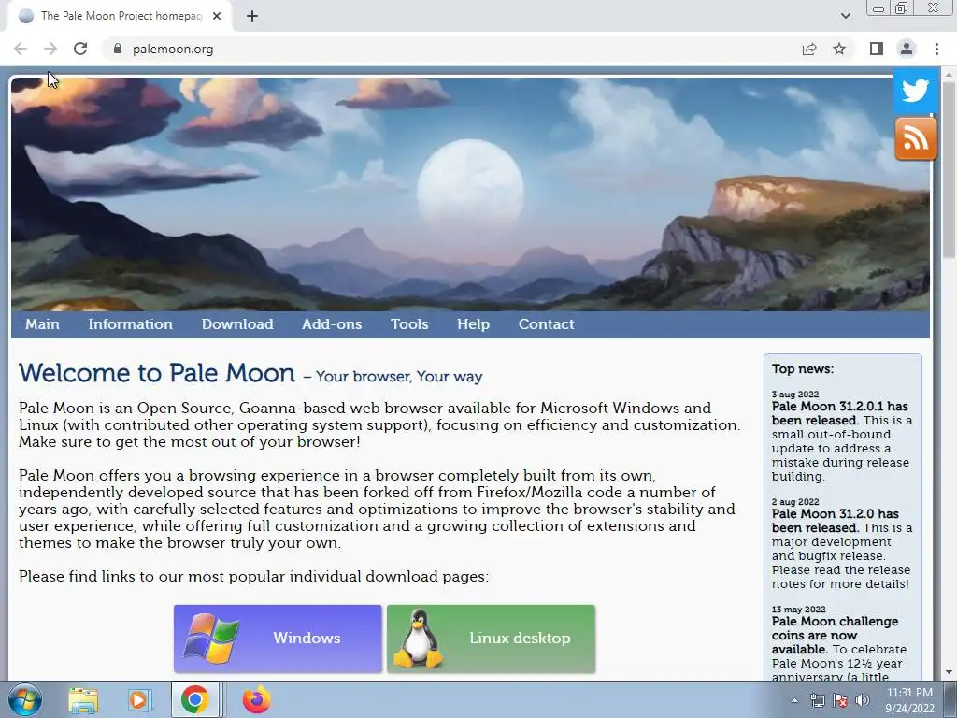Launch Firefox from the taskbar
This screenshot has width=957, height=718.
tap(257, 699)
